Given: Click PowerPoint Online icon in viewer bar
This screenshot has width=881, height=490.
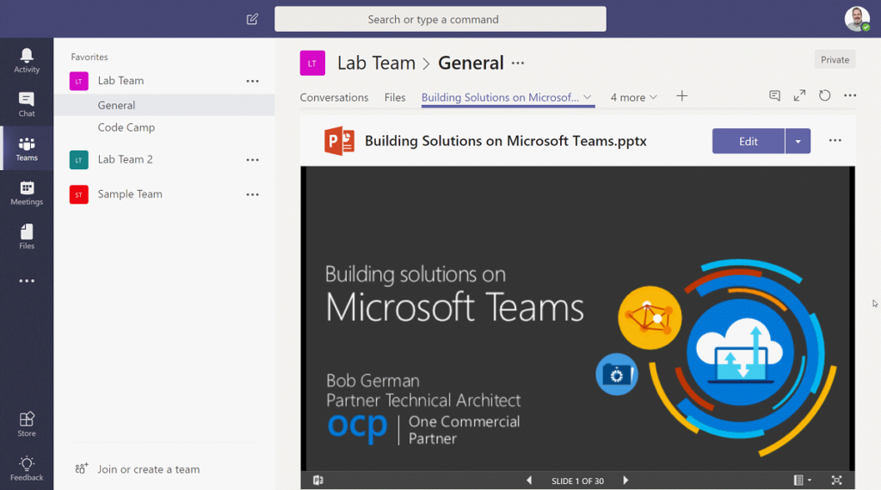Looking at the screenshot, I should click(318, 480).
